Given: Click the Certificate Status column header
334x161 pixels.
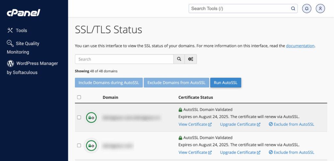Looking at the screenshot, I should click(x=196, y=97).
